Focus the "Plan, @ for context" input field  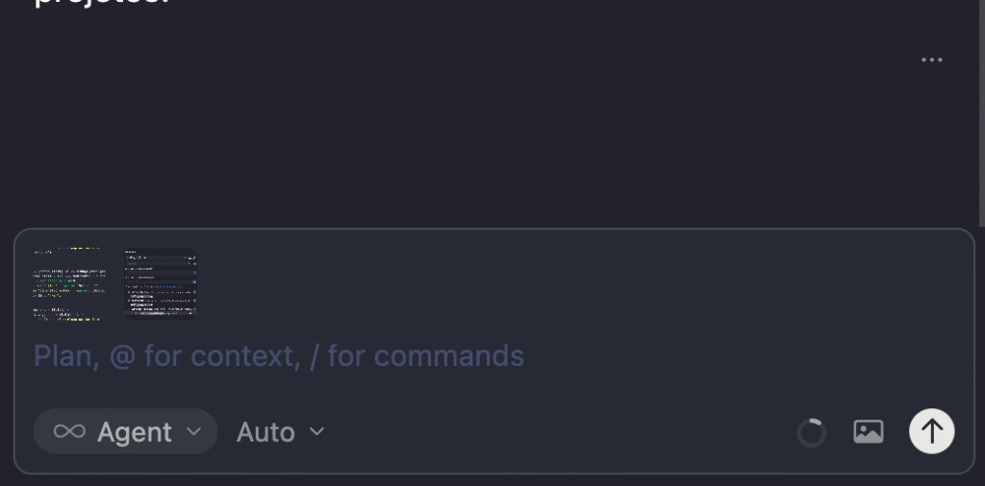coord(385,356)
